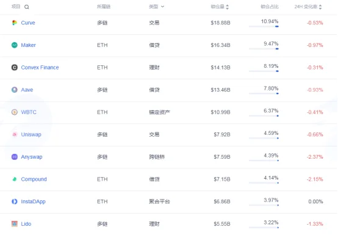Click the Curve rainbow logo icon
Screen dimensions: 338x235
point(15,23)
